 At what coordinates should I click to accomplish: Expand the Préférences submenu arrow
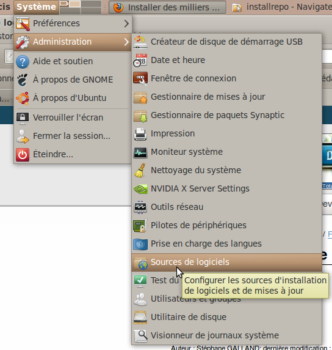[x=126, y=23]
